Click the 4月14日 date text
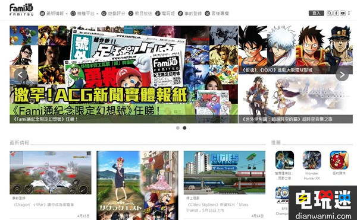Viewport: 357px width, 220px height. tap(257, 216)
